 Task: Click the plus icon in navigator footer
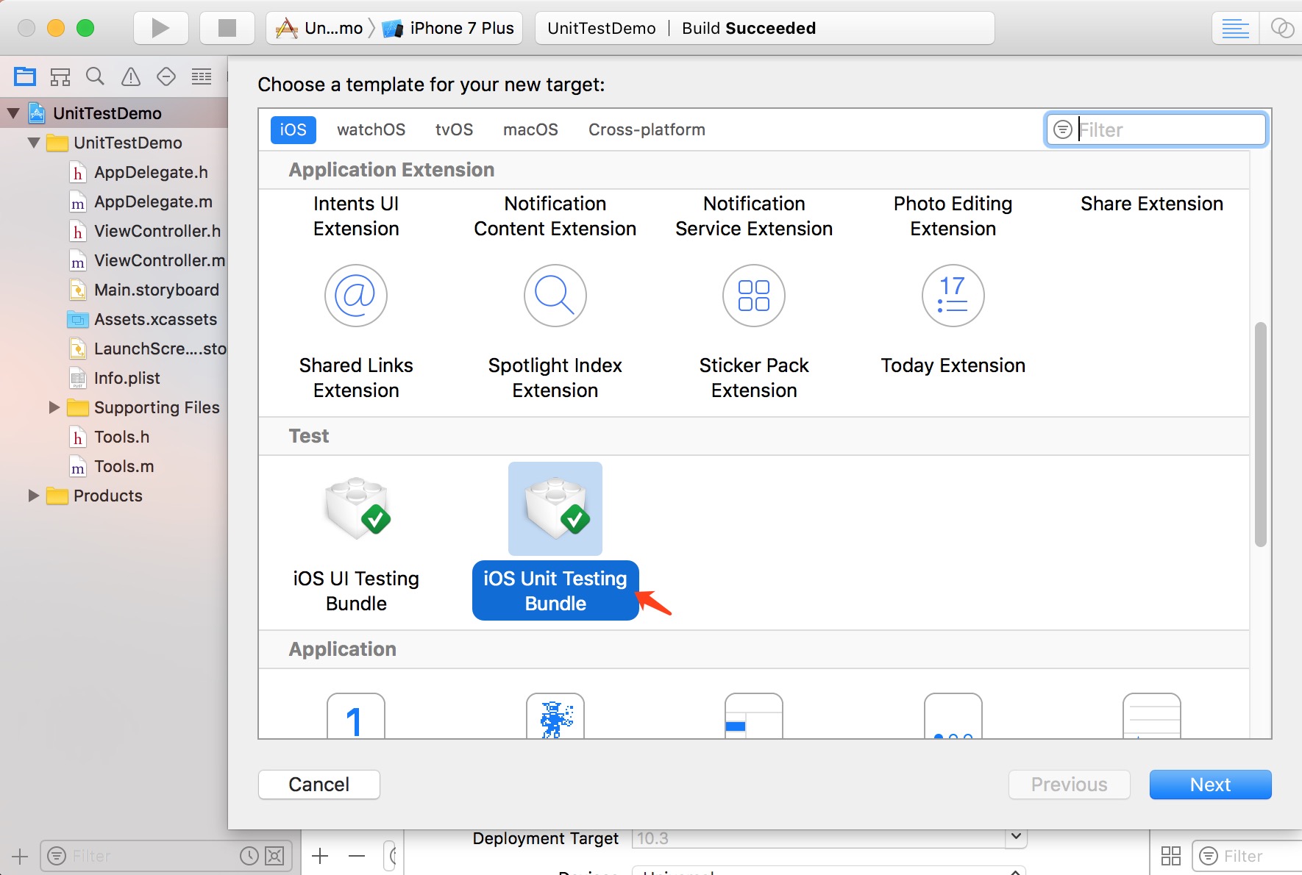pos(20,856)
